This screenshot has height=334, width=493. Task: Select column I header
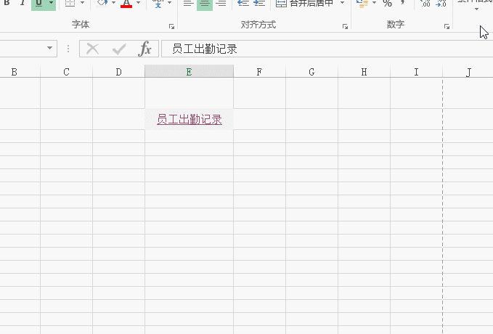pos(416,72)
